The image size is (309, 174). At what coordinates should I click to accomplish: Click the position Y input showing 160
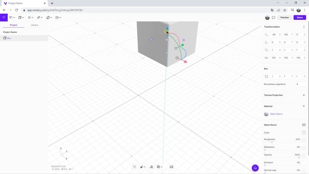pyautogui.click(x=286, y=34)
